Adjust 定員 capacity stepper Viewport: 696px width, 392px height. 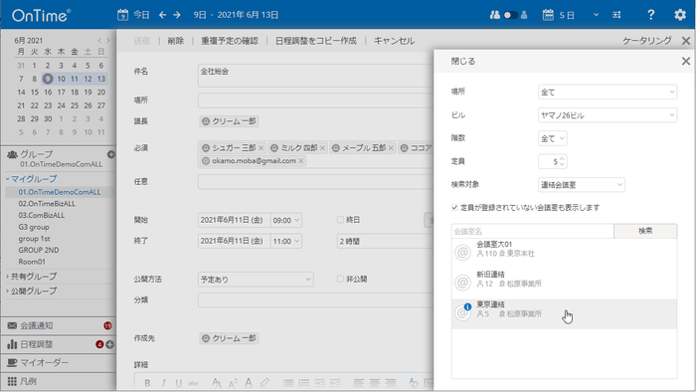point(562,161)
